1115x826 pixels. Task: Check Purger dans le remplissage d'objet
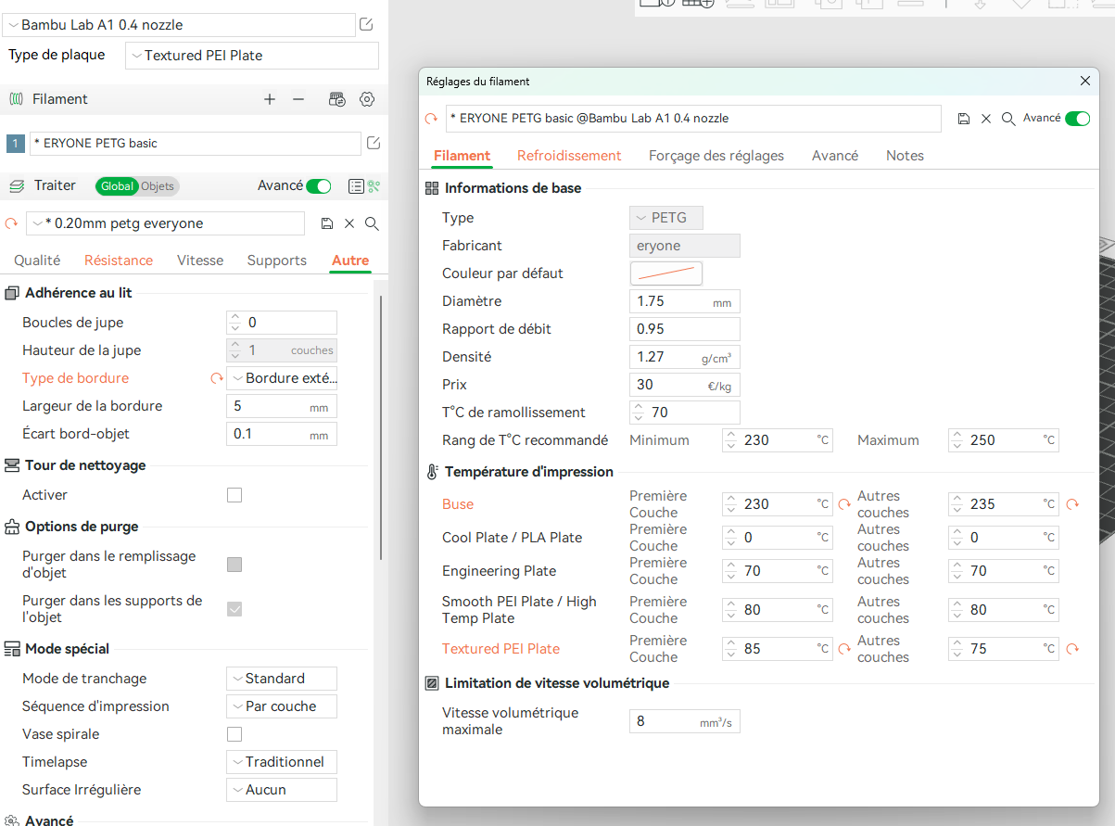[234, 565]
